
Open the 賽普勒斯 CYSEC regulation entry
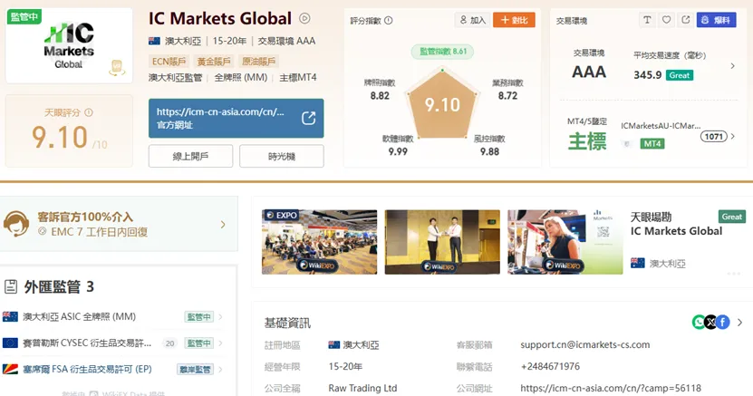[113, 343]
